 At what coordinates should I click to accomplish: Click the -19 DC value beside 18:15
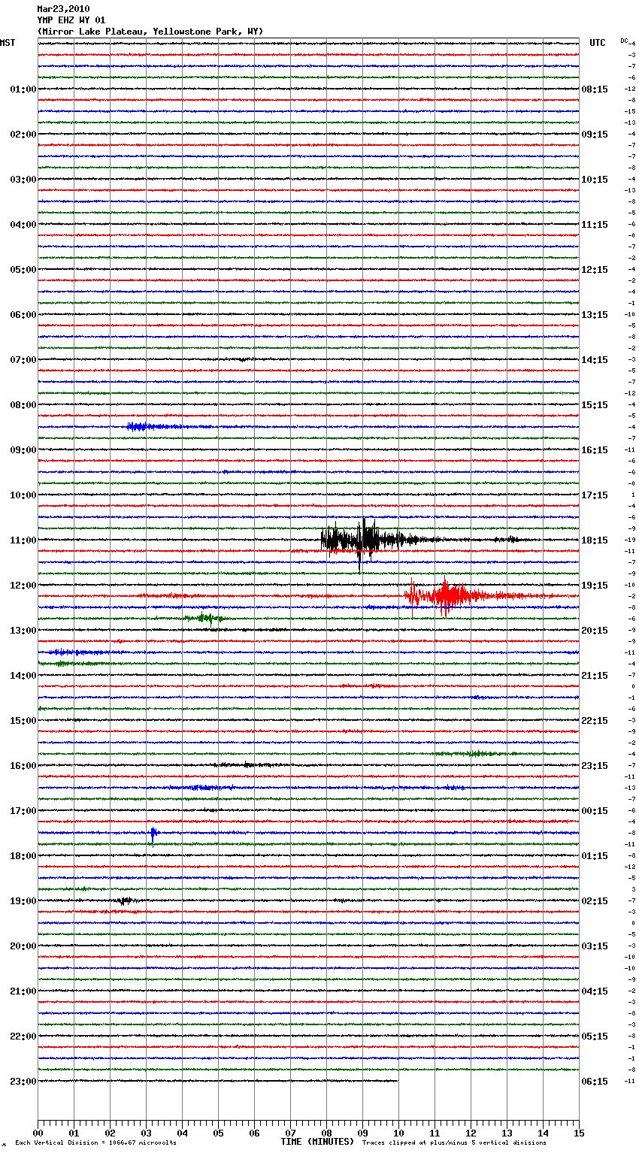(x=630, y=540)
